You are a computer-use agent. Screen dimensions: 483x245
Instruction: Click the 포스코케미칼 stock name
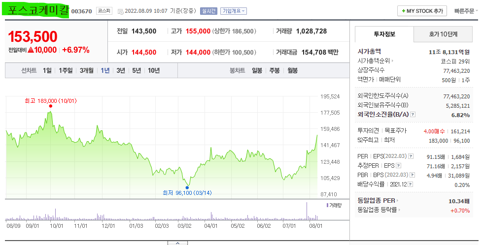coord(38,10)
